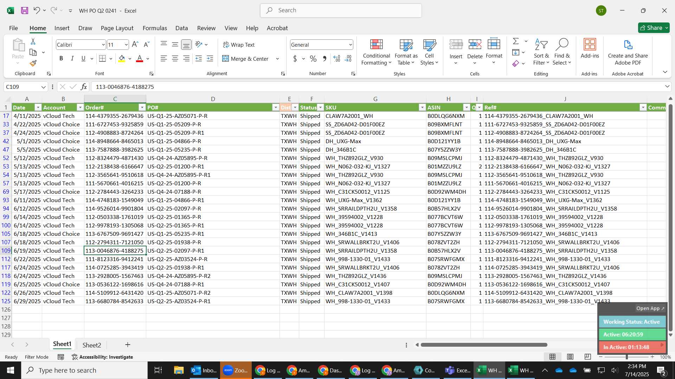Switch to the Acrobat ribbon tab
This screenshot has height=379, width=675.
(277, 28)
